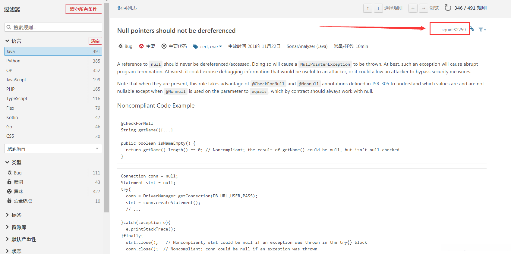Screen dimensions: 511x254
Task: Select the CSS language filter
Action: coord(53,136)
